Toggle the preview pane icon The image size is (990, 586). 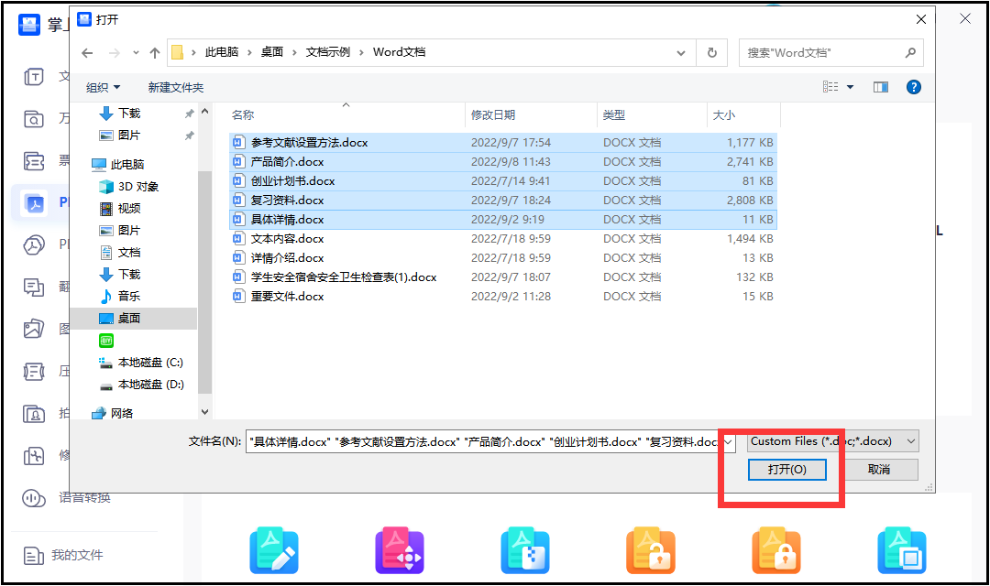[881, 87]
